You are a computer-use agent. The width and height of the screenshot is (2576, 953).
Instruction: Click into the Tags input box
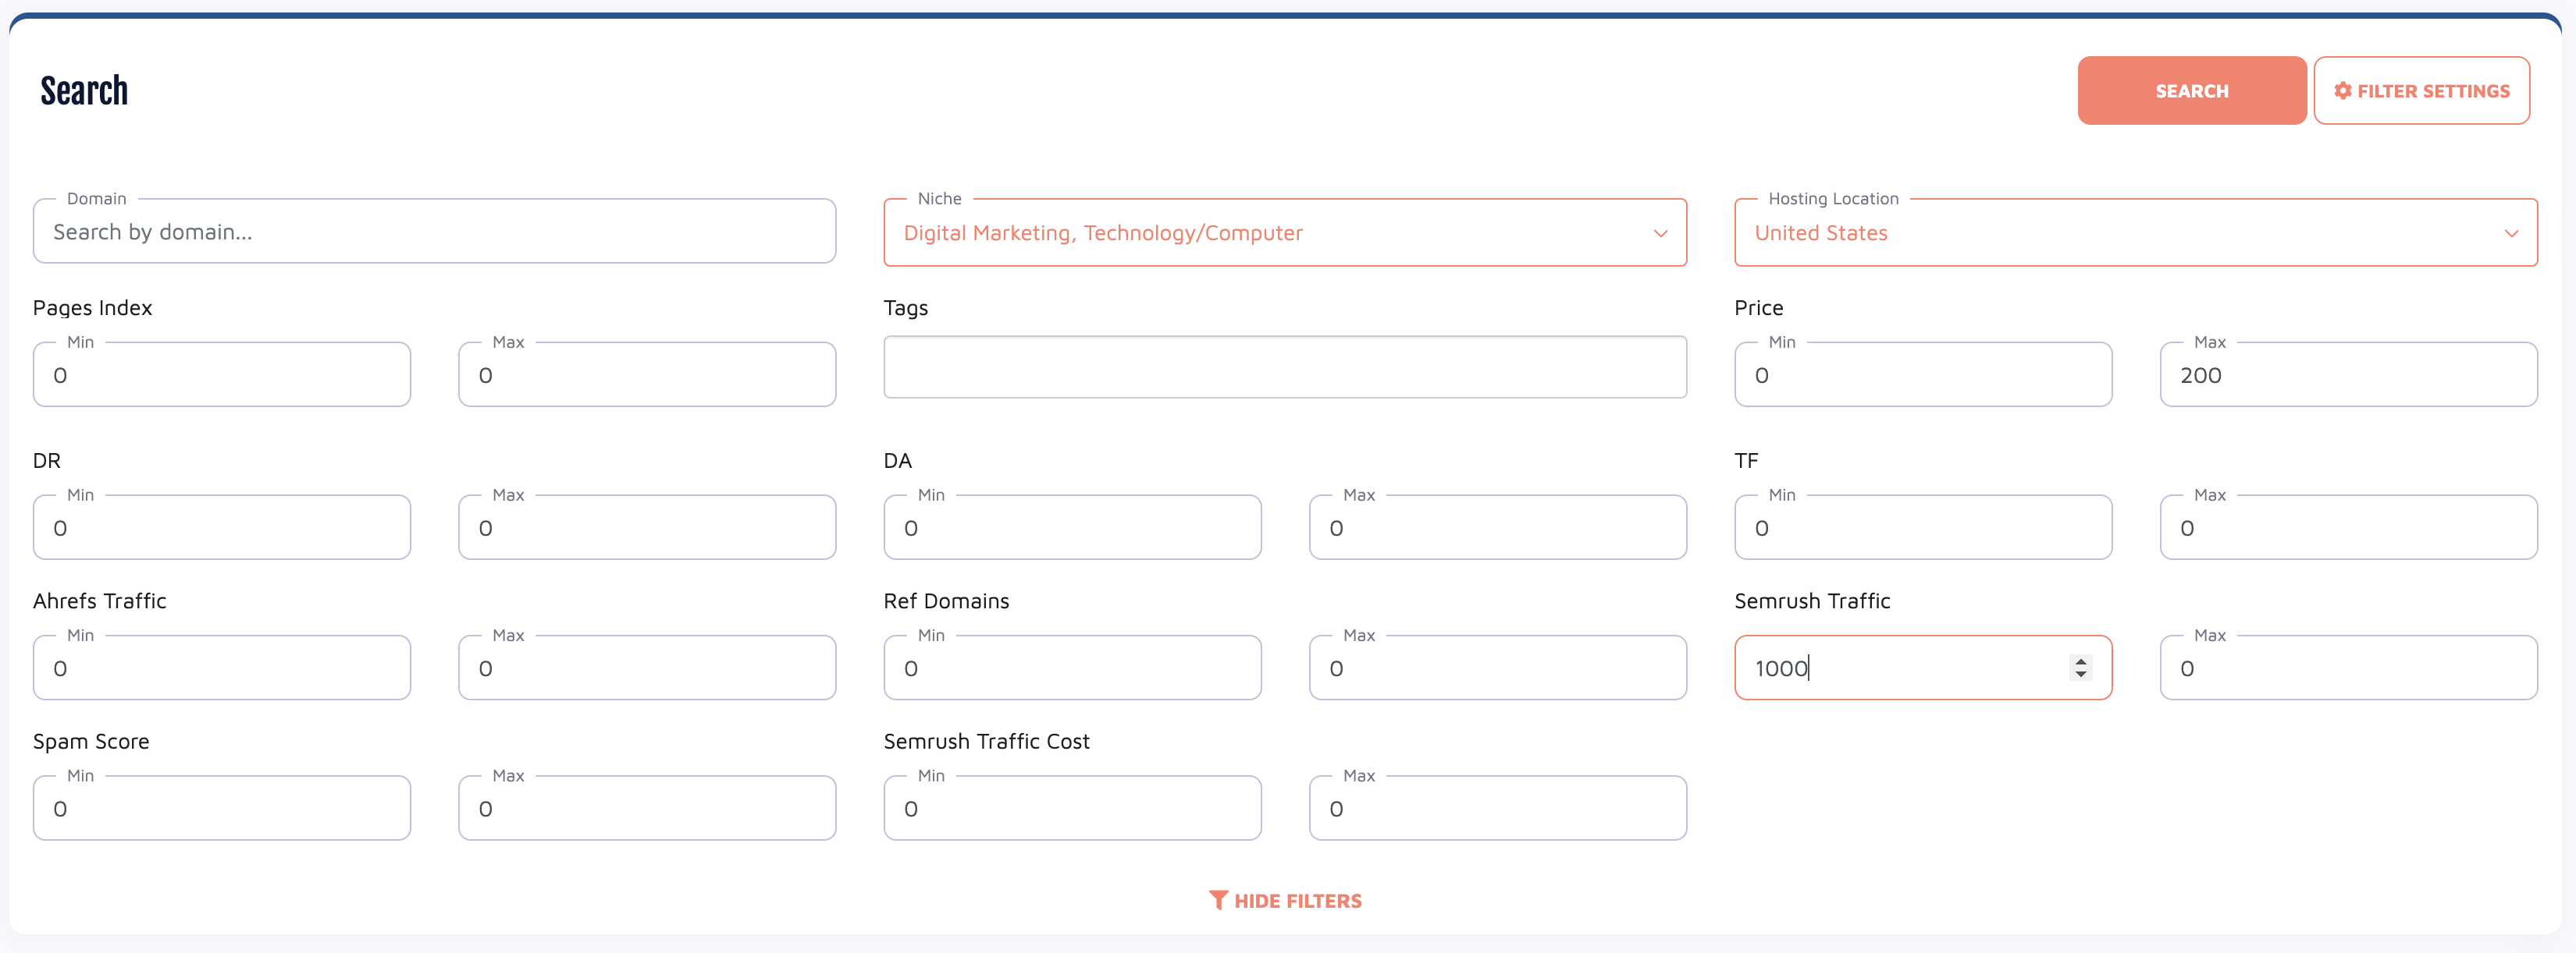click(1284, 367)
